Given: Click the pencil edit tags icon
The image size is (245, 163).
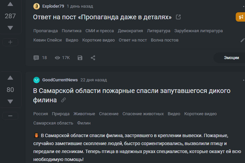Looking at the screenshot, I should [x=242, y=40].
